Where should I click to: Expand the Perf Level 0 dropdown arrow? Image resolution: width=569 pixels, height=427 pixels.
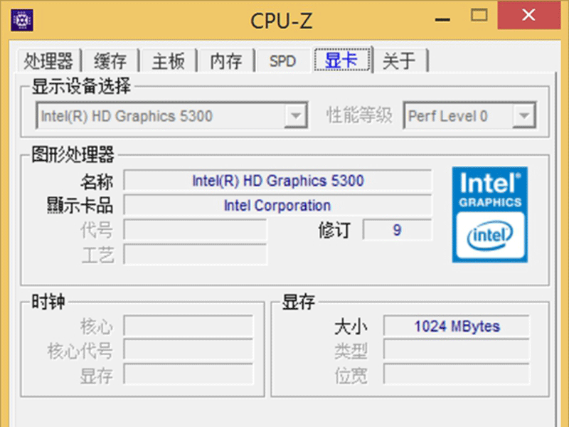point(523,116)
